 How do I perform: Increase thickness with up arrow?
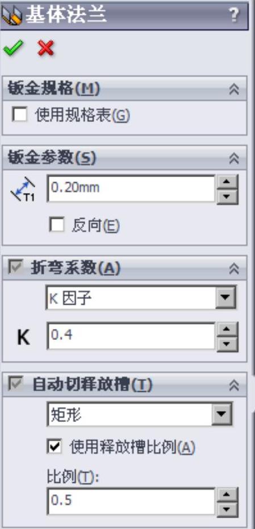[227, 182]
